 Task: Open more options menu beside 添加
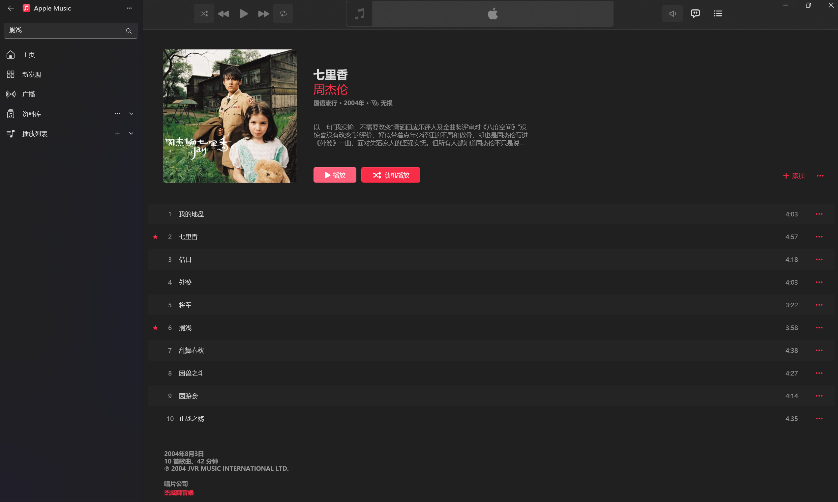pyautogui.click(x=820, y=176)
